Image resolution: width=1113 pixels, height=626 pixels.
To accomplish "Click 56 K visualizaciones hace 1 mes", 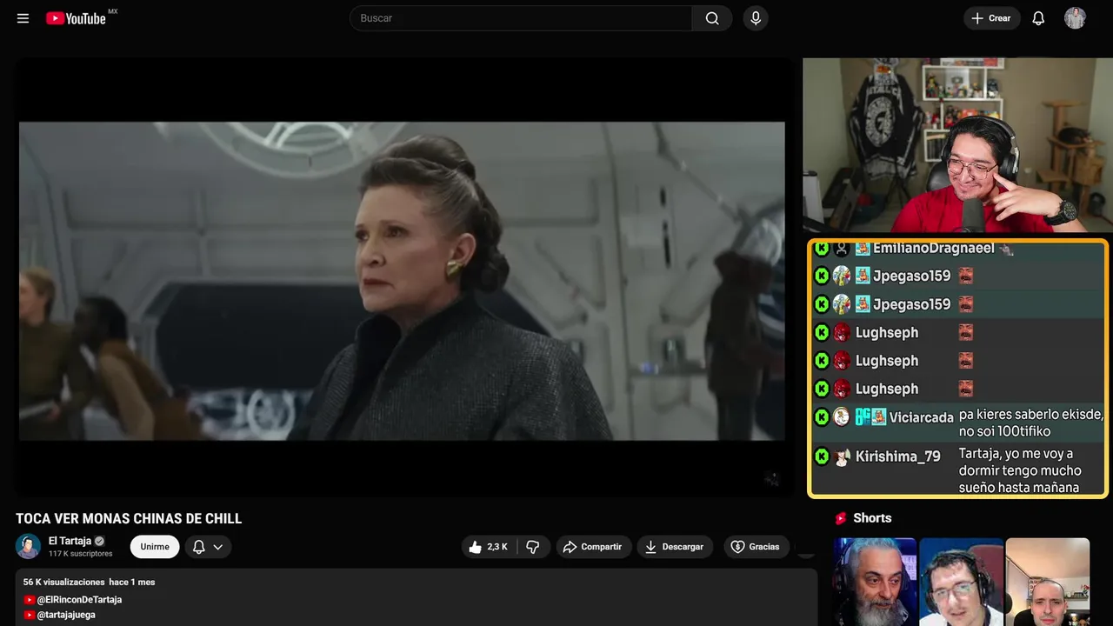I will (x=89, y=582).
